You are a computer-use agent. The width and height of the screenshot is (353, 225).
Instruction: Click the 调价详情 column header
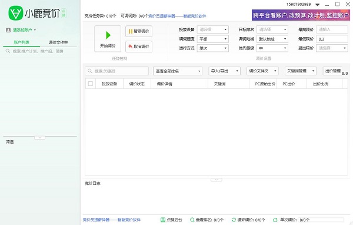(x=179, y=84)
